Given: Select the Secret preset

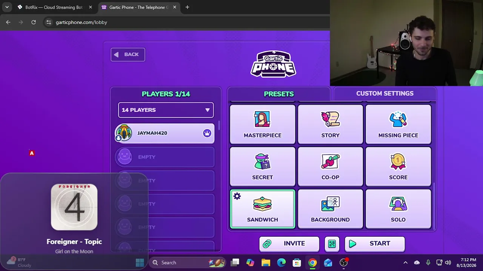Looking at the screenshot, I should point(263,166).
